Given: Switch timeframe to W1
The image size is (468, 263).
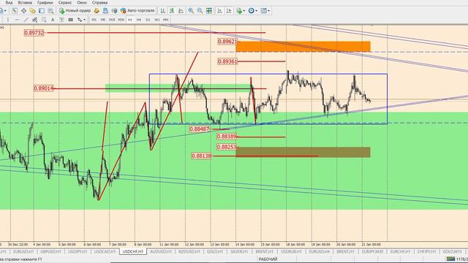Looking at the screenshot, I should 157,20.
